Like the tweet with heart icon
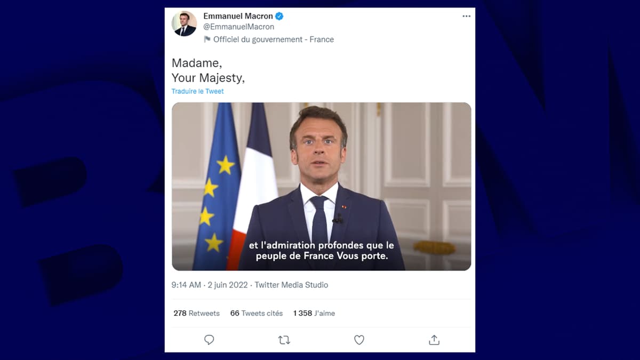This screenshot has height=360, width=640. tap(359, 340)
